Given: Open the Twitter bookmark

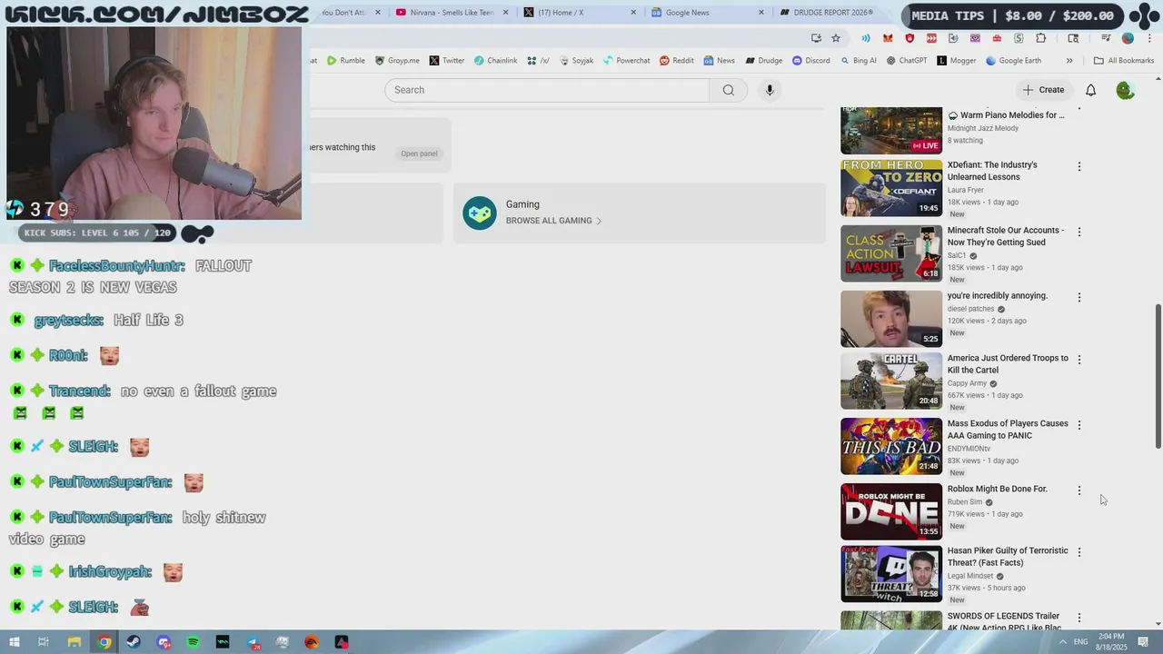Looking at the screenshot, I should click(446, 61).
